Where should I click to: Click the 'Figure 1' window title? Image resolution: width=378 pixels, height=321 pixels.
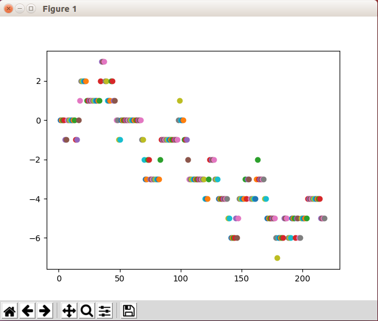point(60,9)
